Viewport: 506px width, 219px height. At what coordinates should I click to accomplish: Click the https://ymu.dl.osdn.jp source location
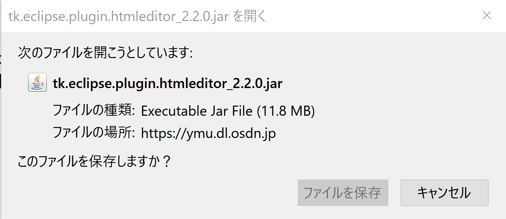coord(208,134)
